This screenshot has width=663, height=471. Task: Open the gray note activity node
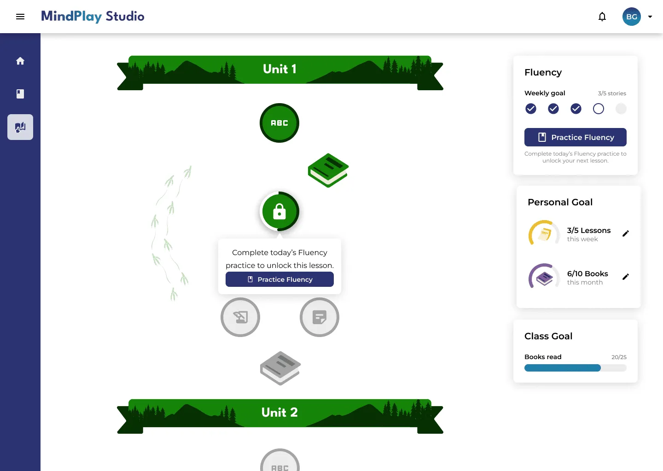click(x=319, y=317)
